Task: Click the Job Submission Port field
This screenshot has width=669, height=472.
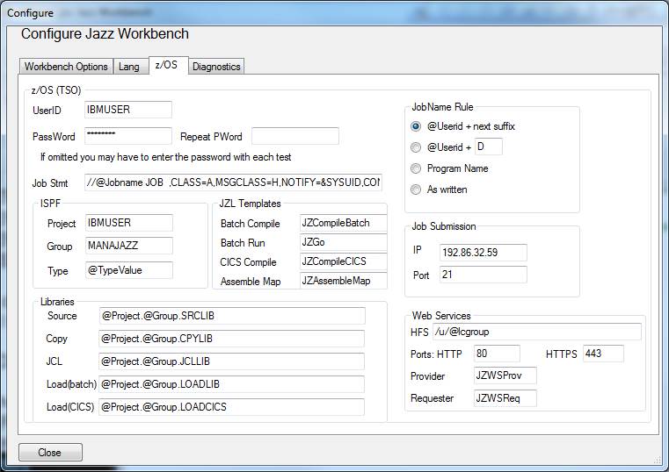Action: (x=483, y=275)
